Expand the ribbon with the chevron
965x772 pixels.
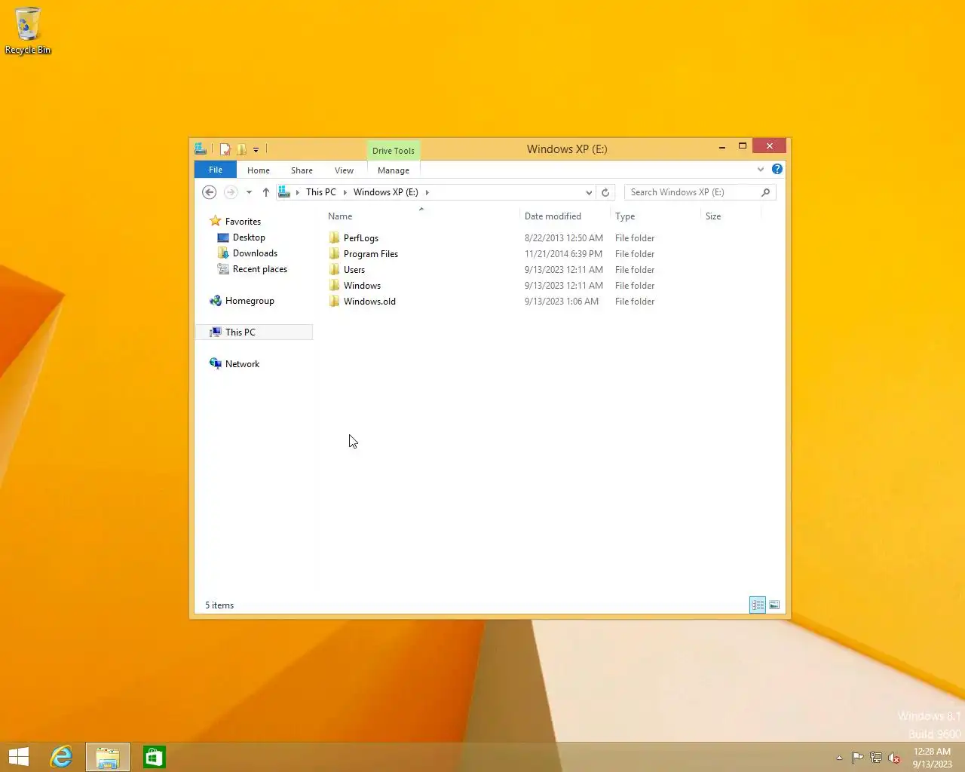tap(761, 170)
